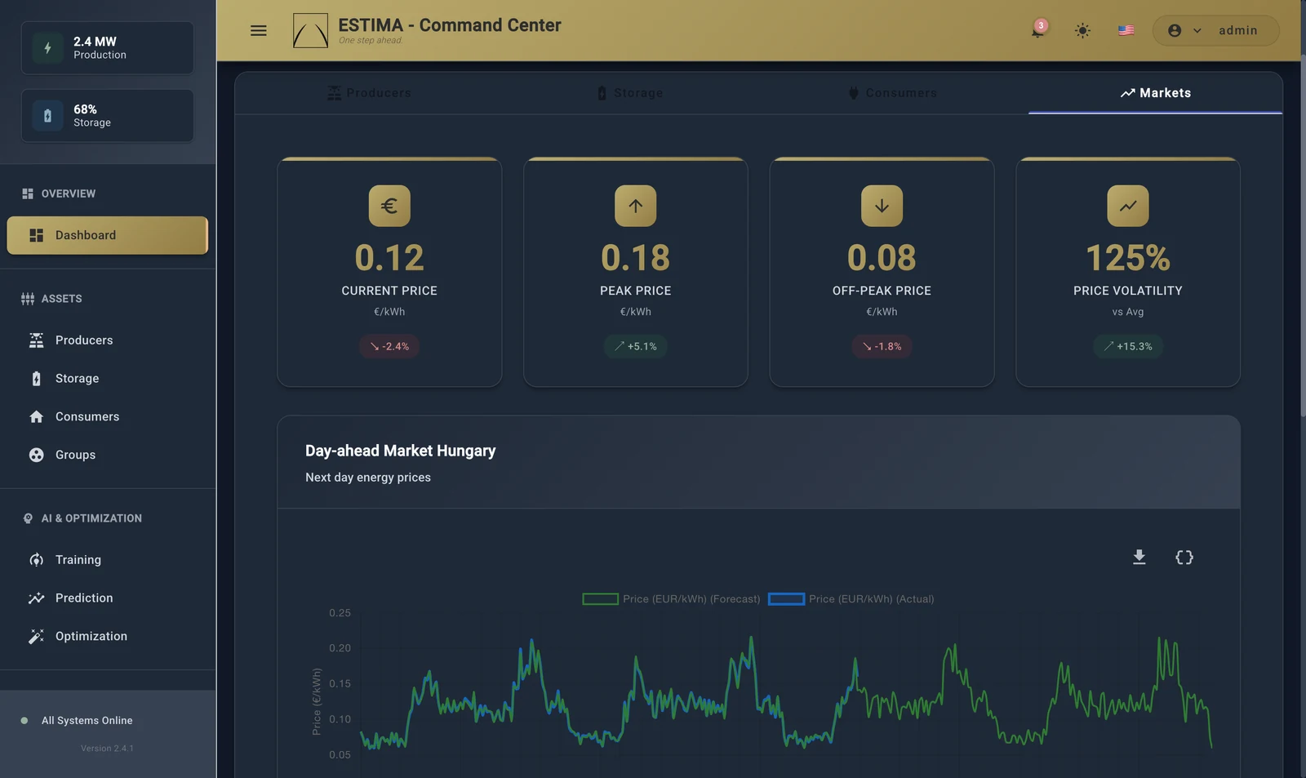The width and height of the screenshot is (1306, 778).
Task: Switch to the Producers tab
Action: click(369, 93)
